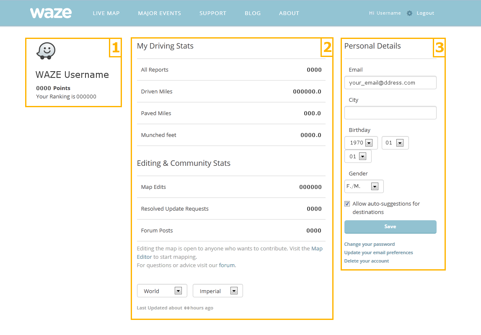Click the Wazer avatar icon

tap(46, 51)
